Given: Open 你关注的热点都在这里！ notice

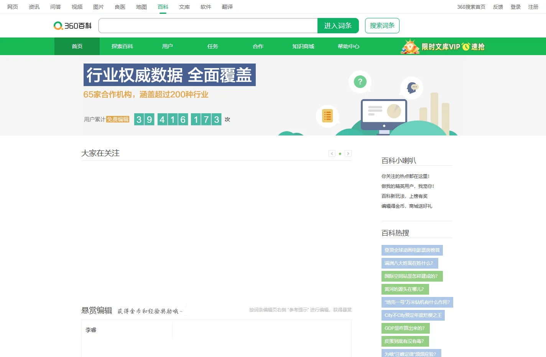Looking at the screenshot, I should coord(406,176).
